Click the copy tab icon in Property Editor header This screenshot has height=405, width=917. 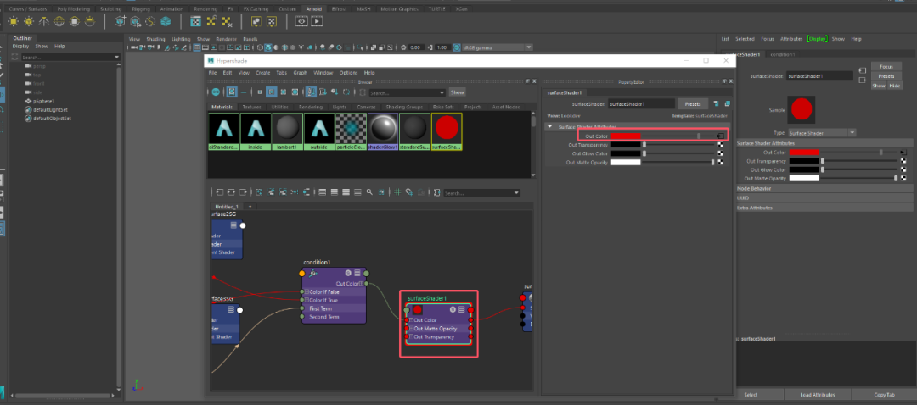(x=728, y=103)
